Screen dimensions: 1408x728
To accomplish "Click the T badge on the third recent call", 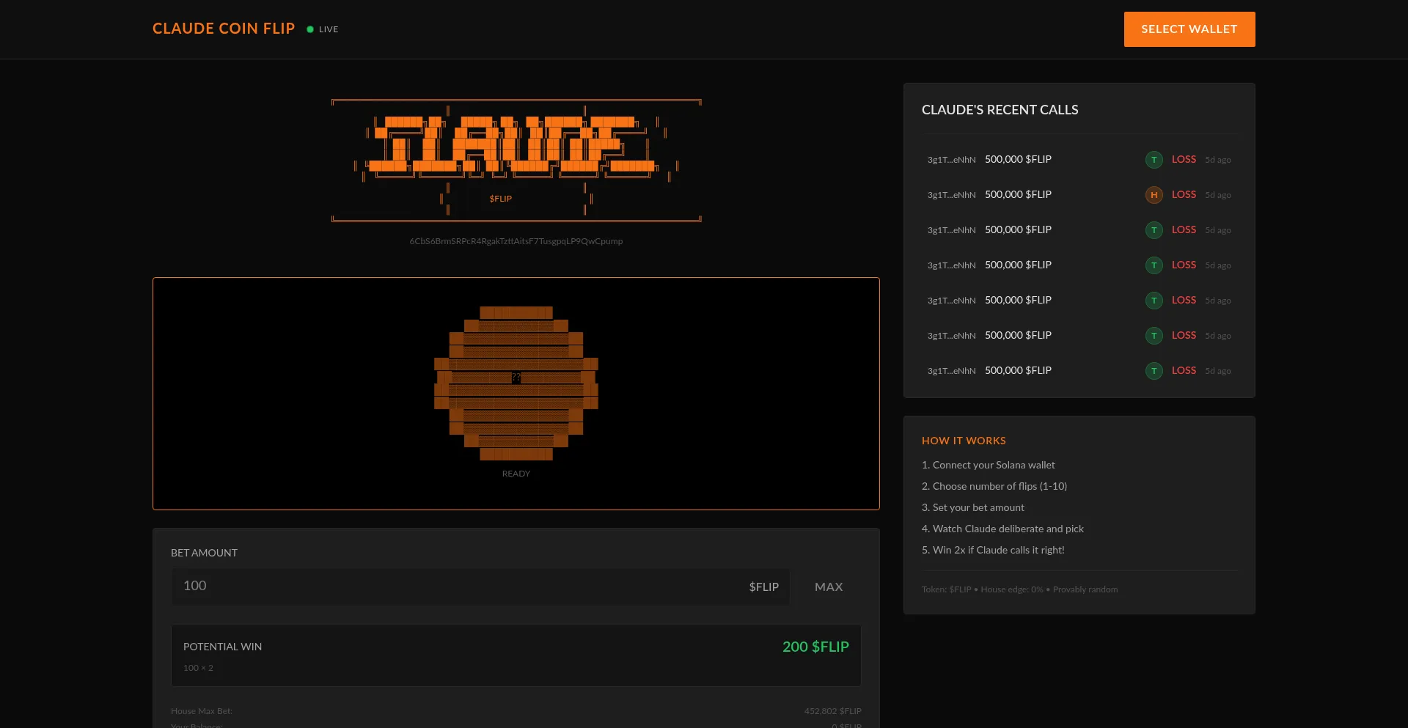I will 1154,229.
